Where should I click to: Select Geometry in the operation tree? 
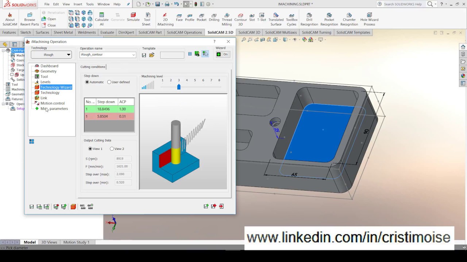[48, 71]
